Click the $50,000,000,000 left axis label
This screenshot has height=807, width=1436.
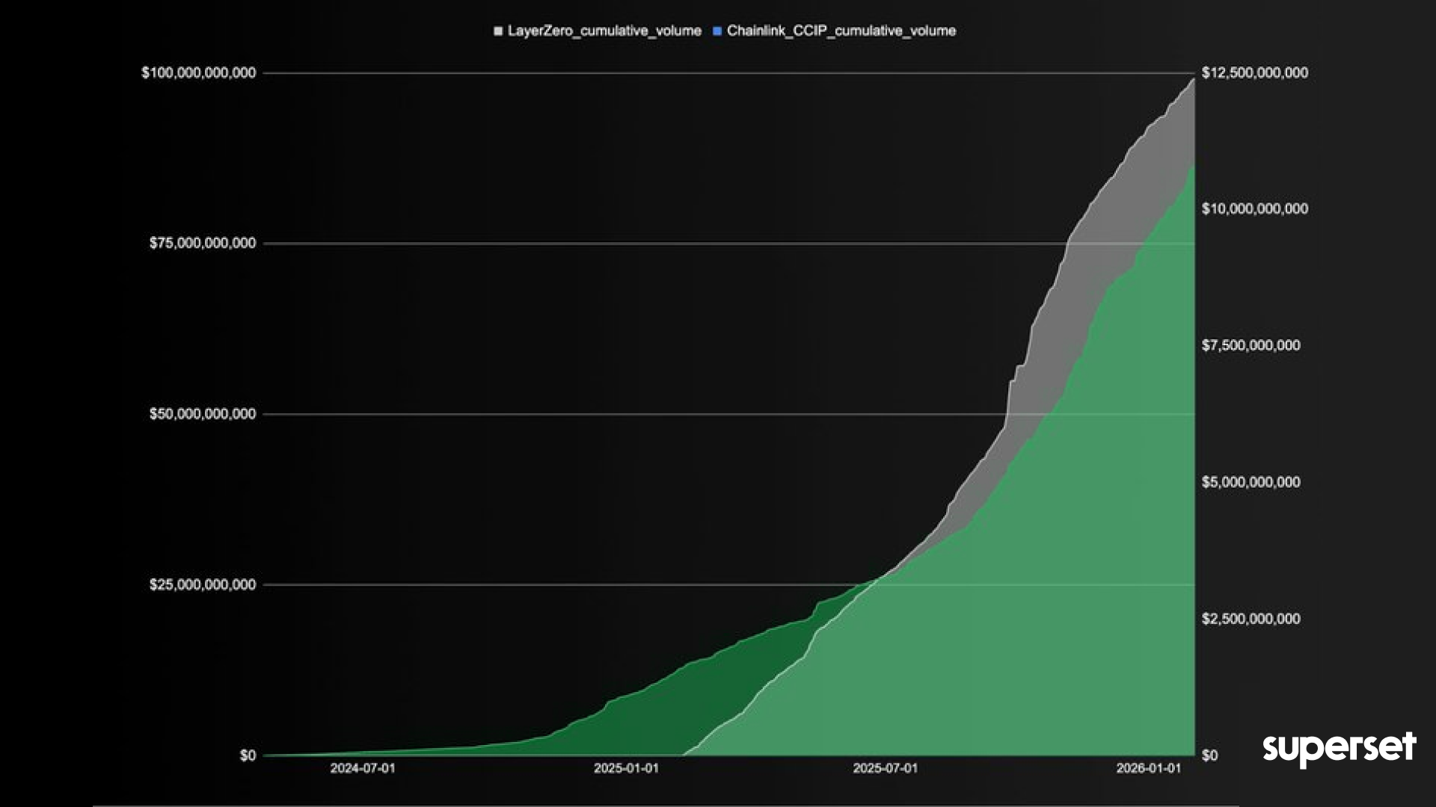pyautogui.click(x=203, y=414)
